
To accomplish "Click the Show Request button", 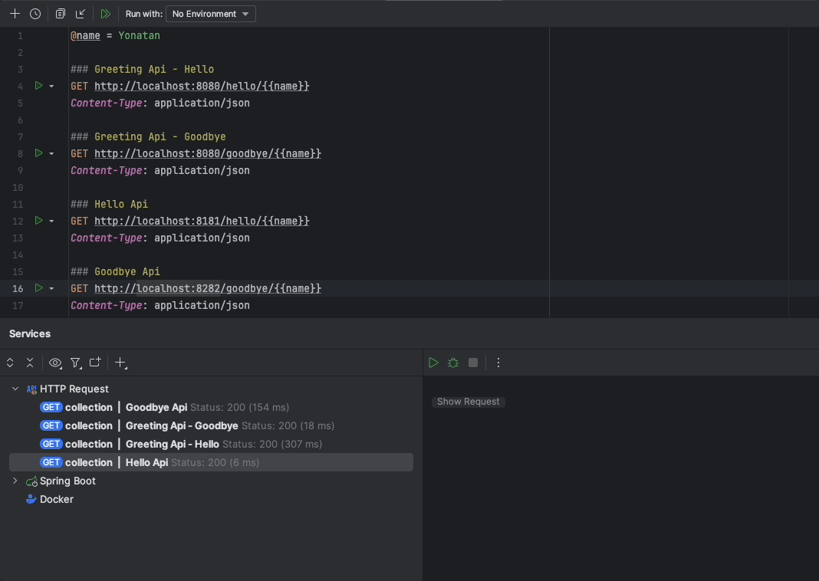I will tap(468, 402).
